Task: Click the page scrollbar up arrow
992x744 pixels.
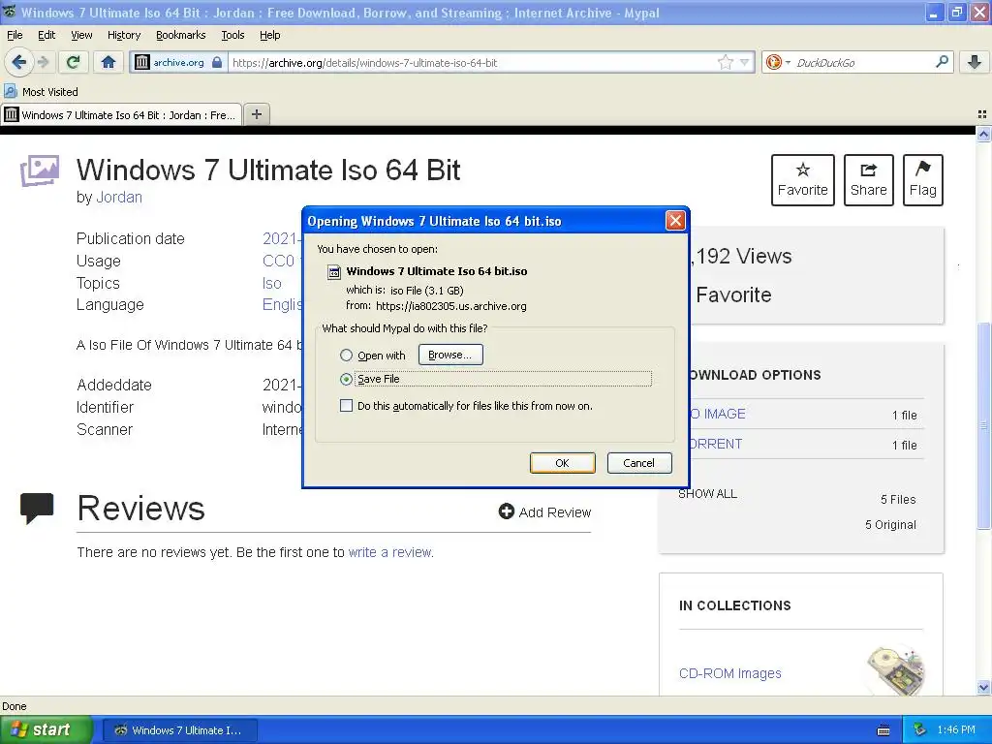Action: coord(983,134)
